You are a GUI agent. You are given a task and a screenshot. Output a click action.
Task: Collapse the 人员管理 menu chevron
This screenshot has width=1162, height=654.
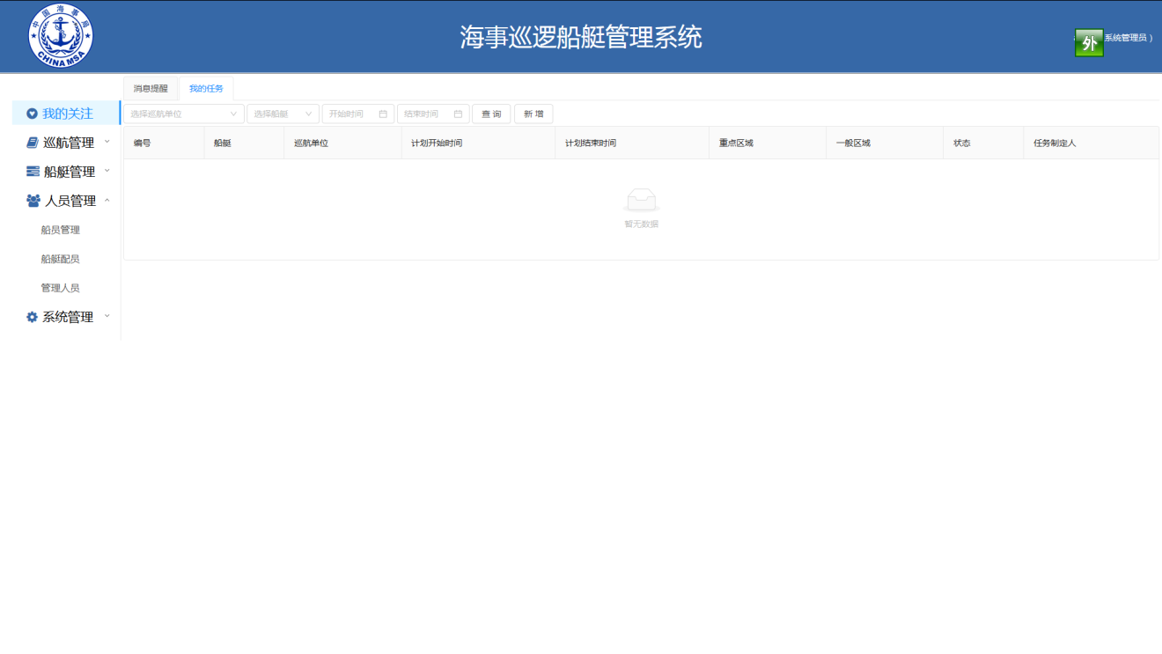click(x=107, y=201)
